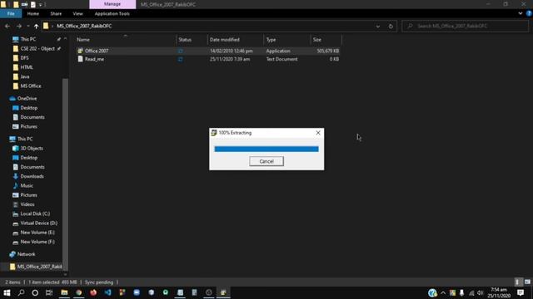This screenshot has height=299, width=533.
Task: Open the Application Tools tab
Action: tap(112, 13)
